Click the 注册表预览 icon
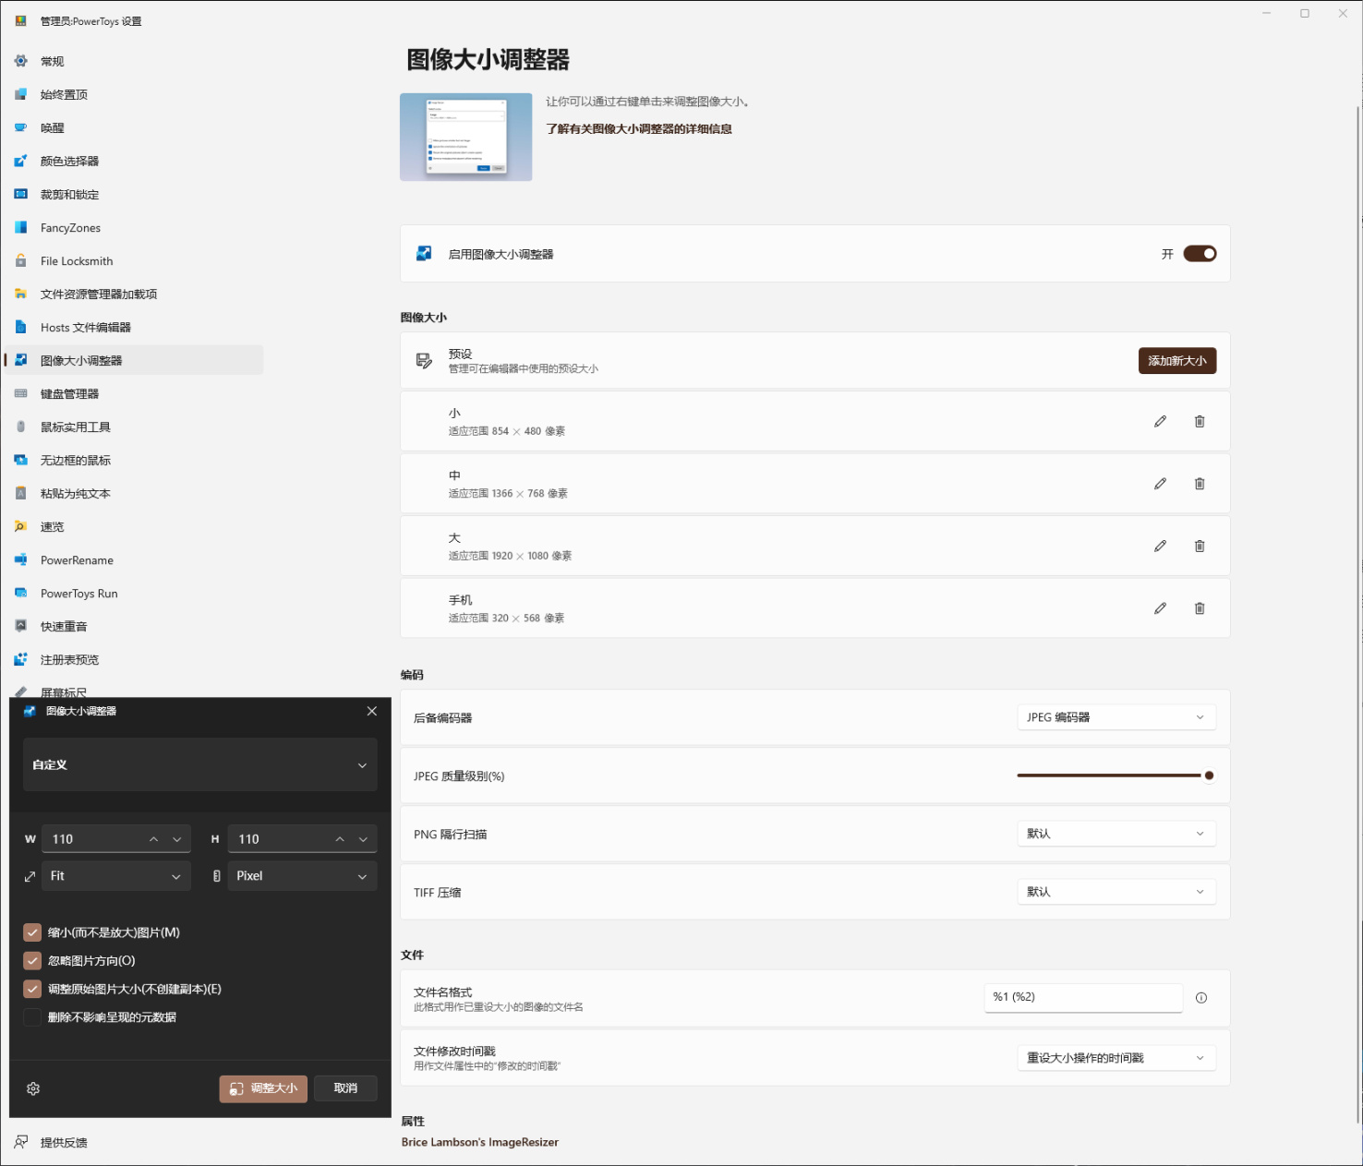 pos(20,659)
